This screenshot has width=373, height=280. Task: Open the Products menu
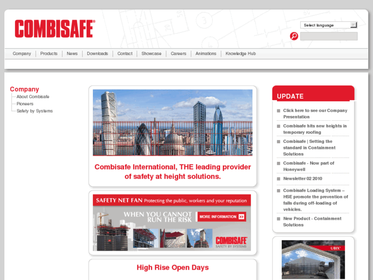pos(49,53)
